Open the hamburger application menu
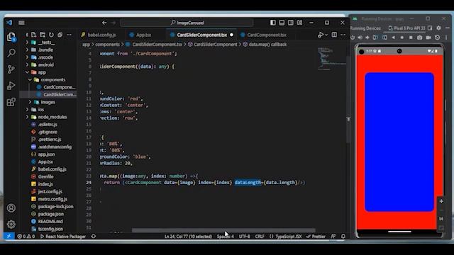The height and width of the screenshot is (255, 454). click(21, 23)
